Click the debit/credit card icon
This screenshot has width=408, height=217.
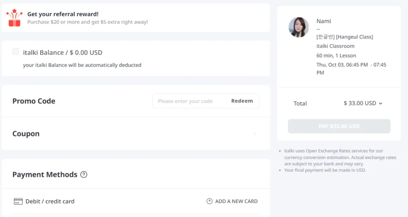(18, 201)
